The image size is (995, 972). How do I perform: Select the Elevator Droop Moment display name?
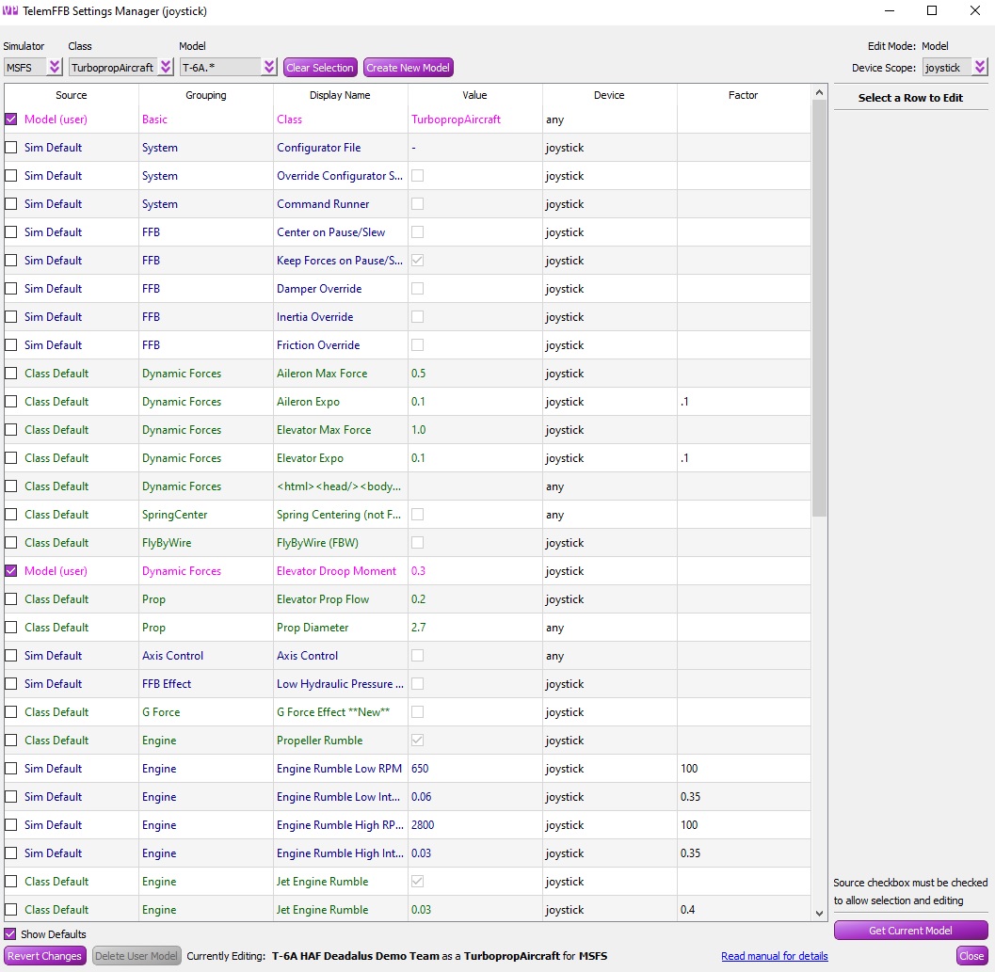click(x=336, y=571)
